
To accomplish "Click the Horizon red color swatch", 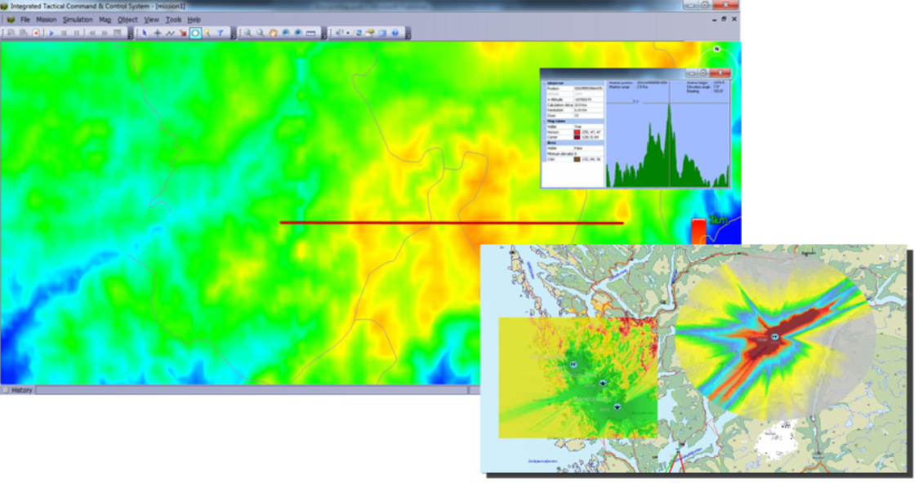I will (576, 132).
